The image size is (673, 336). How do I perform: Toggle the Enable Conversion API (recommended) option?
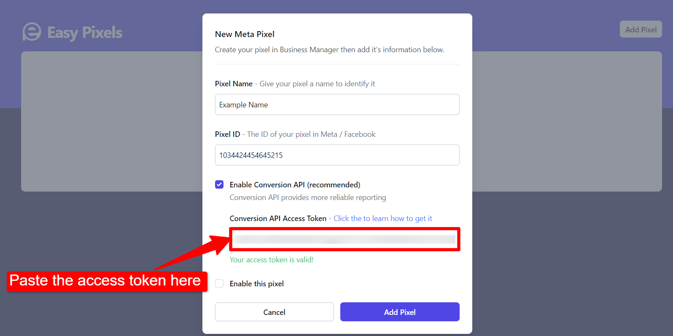pyautogui.click(x=219, y=184)
